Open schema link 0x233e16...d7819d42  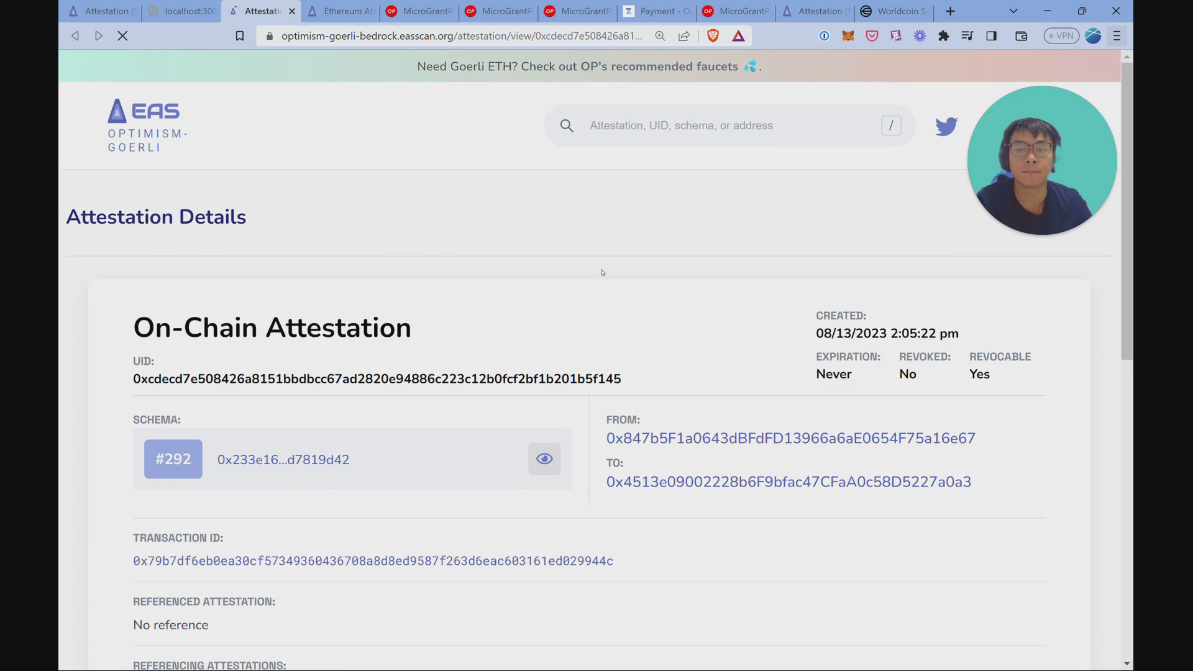click(x=283, y=460)
